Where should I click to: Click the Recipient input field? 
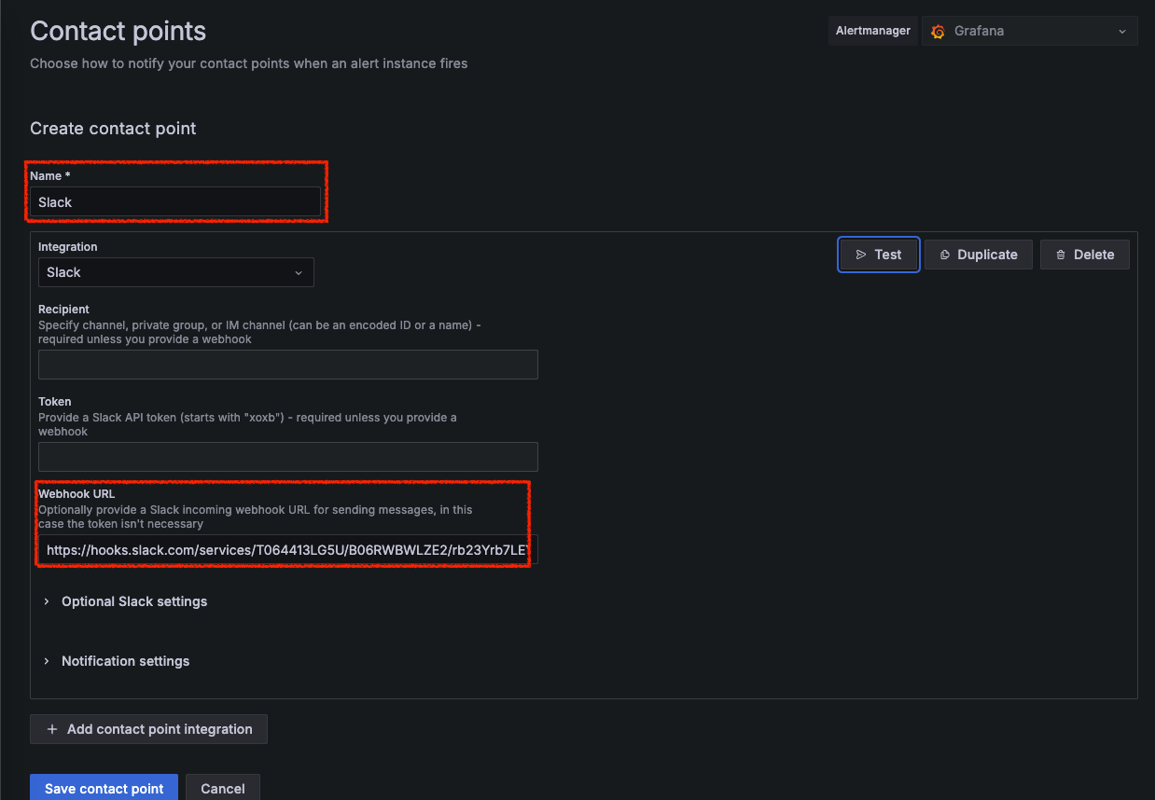pos(288,365)
